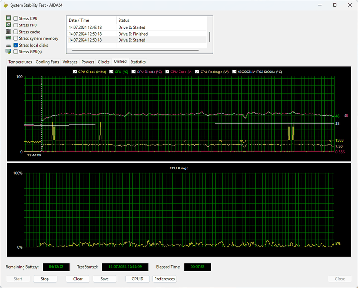Uncheck CPU Package (W) in legend
358x288 pixels.
(197, 72)
